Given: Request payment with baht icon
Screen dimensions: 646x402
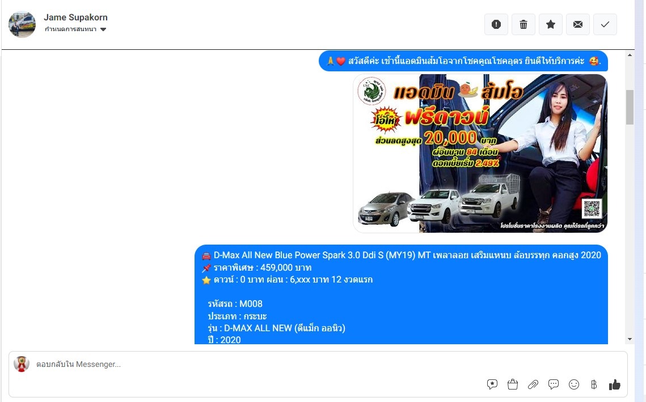Looking at the screenshot, I should 594,384.
